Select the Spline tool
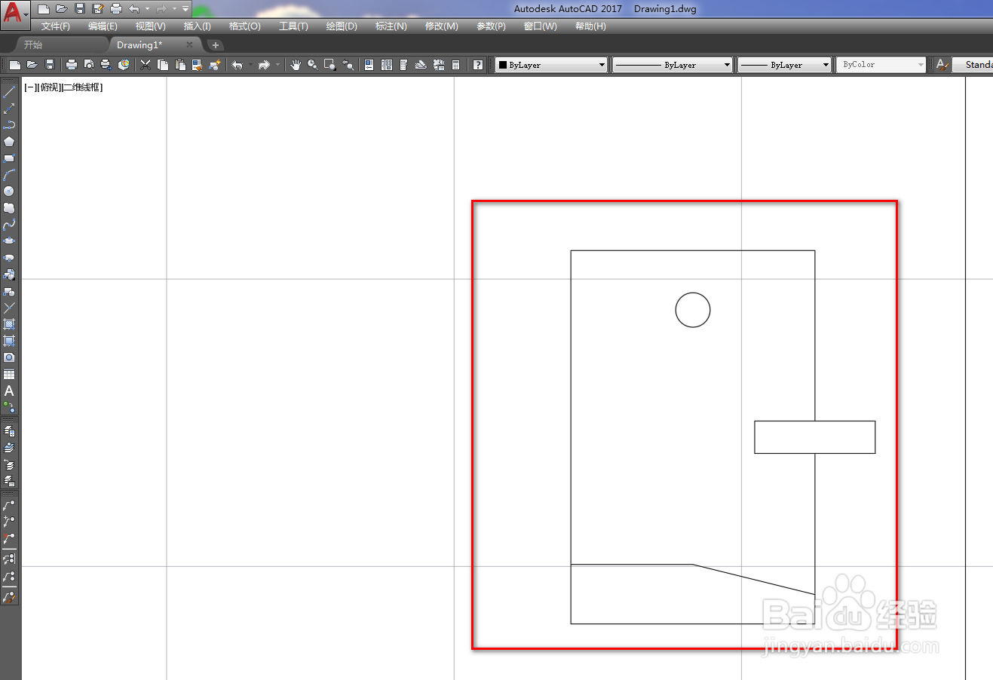 pos(9,225)
